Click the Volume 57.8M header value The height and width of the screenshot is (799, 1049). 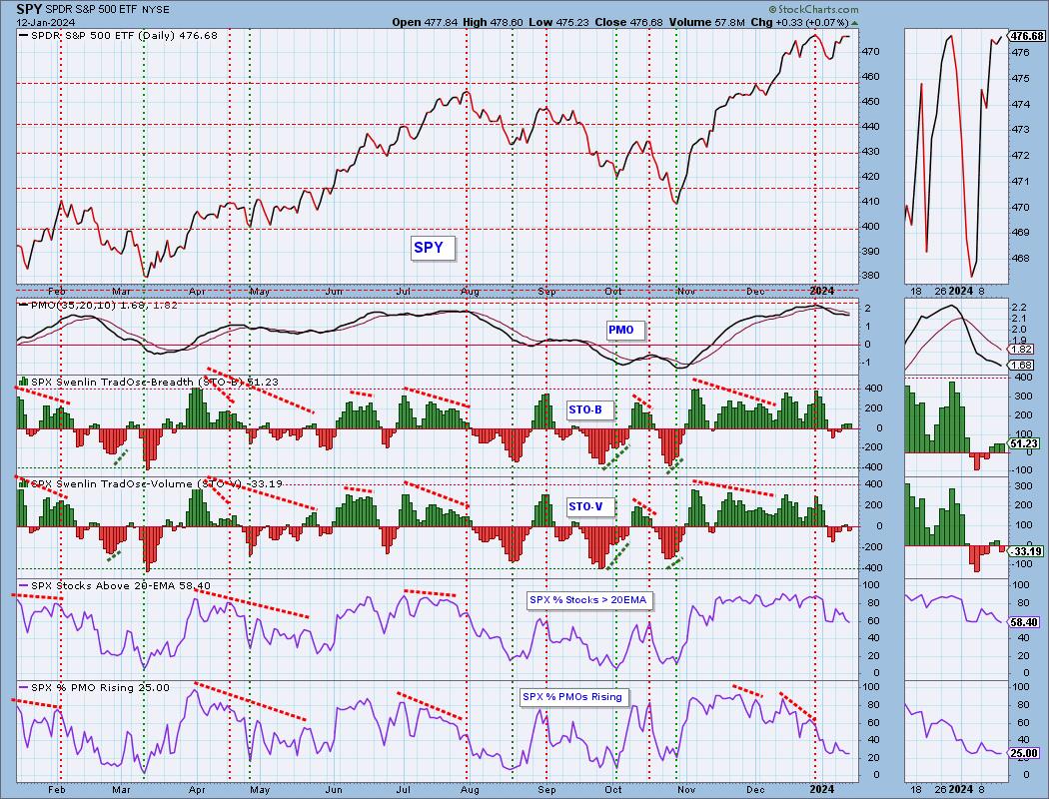pyautogui.click(x=707, y=22)
